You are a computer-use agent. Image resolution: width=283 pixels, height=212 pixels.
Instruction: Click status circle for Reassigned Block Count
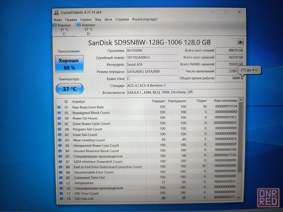[x=59, y=113]
